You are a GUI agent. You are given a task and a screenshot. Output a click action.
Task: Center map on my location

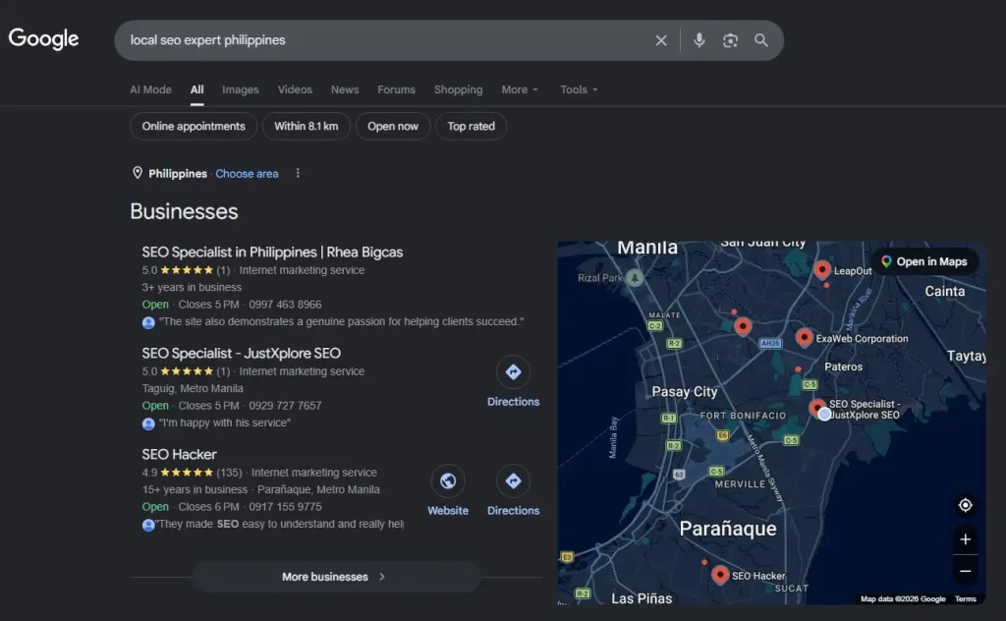965,505
